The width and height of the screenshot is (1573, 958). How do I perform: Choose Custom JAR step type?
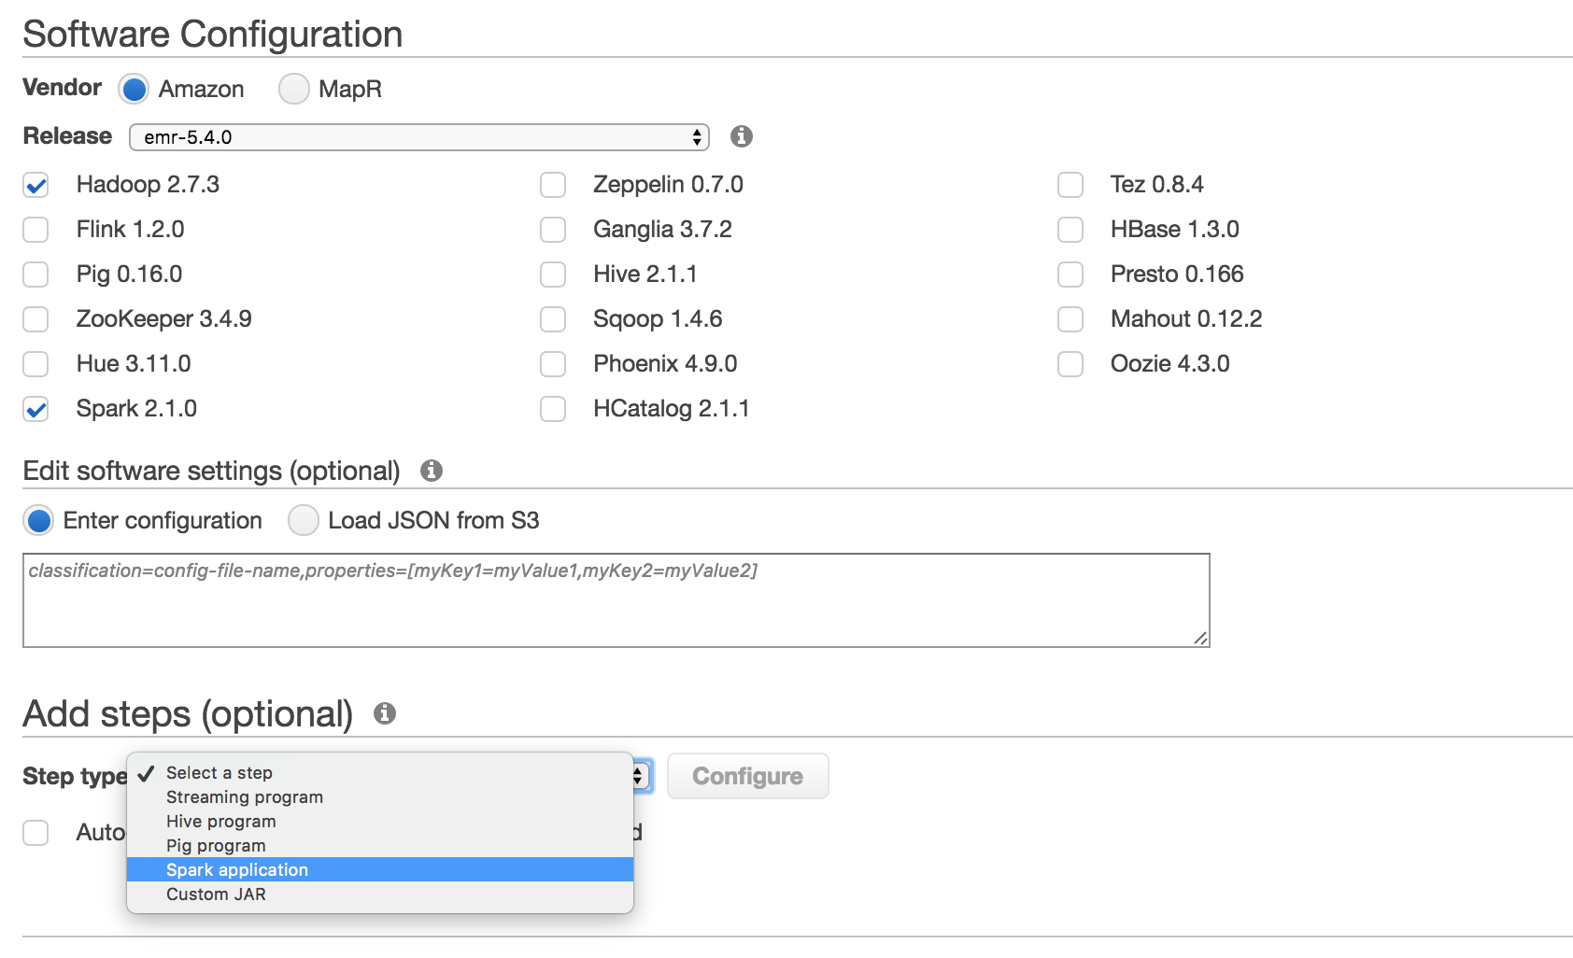[216, 895]
